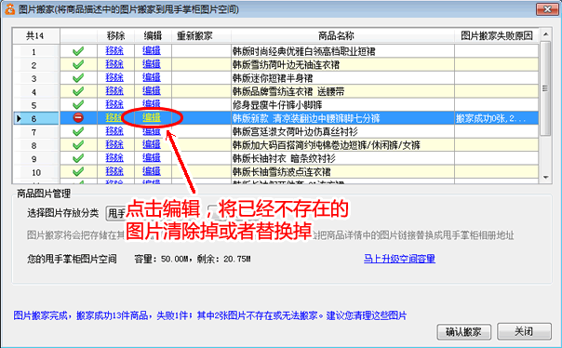Open 编辑 link for failed row 6
This screenshot has width=562, height=348.
(x=152, y=117)
